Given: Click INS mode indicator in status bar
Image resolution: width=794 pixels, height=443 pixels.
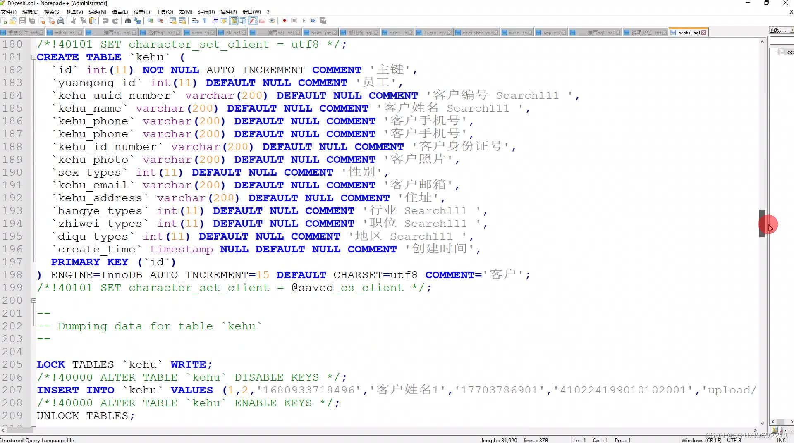Looking at the screenshot, I should click(781, 440).
